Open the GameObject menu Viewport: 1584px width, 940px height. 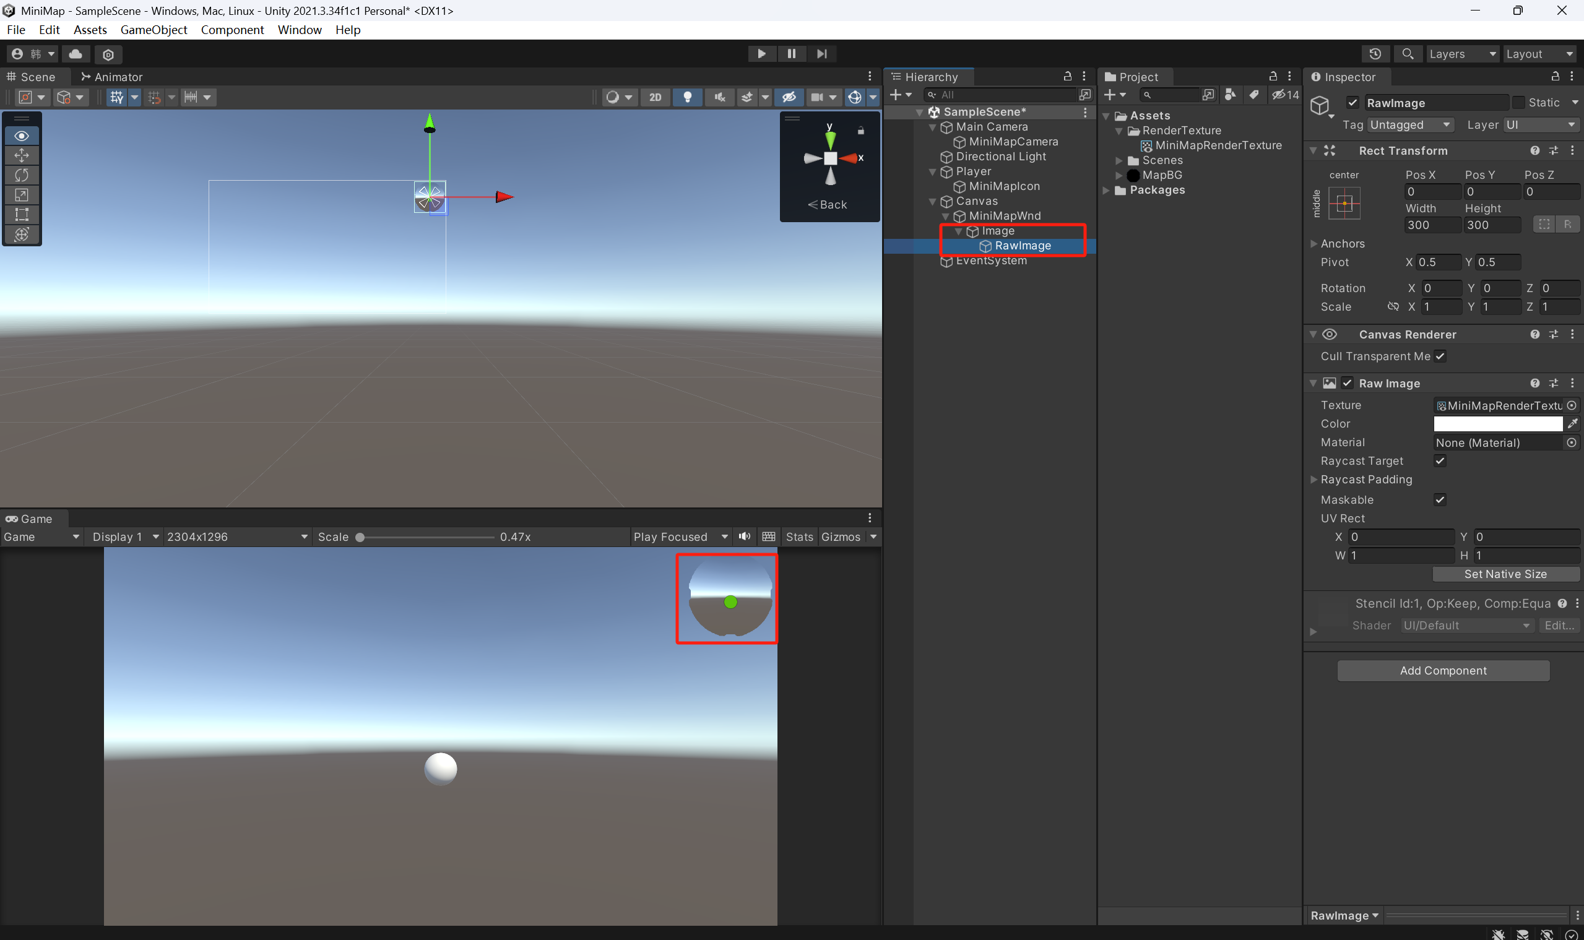[x=154, y=30]
